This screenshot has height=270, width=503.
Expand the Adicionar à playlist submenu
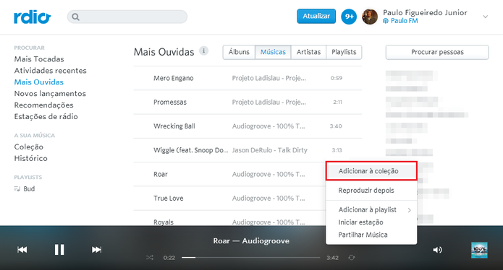coord(371,210)
